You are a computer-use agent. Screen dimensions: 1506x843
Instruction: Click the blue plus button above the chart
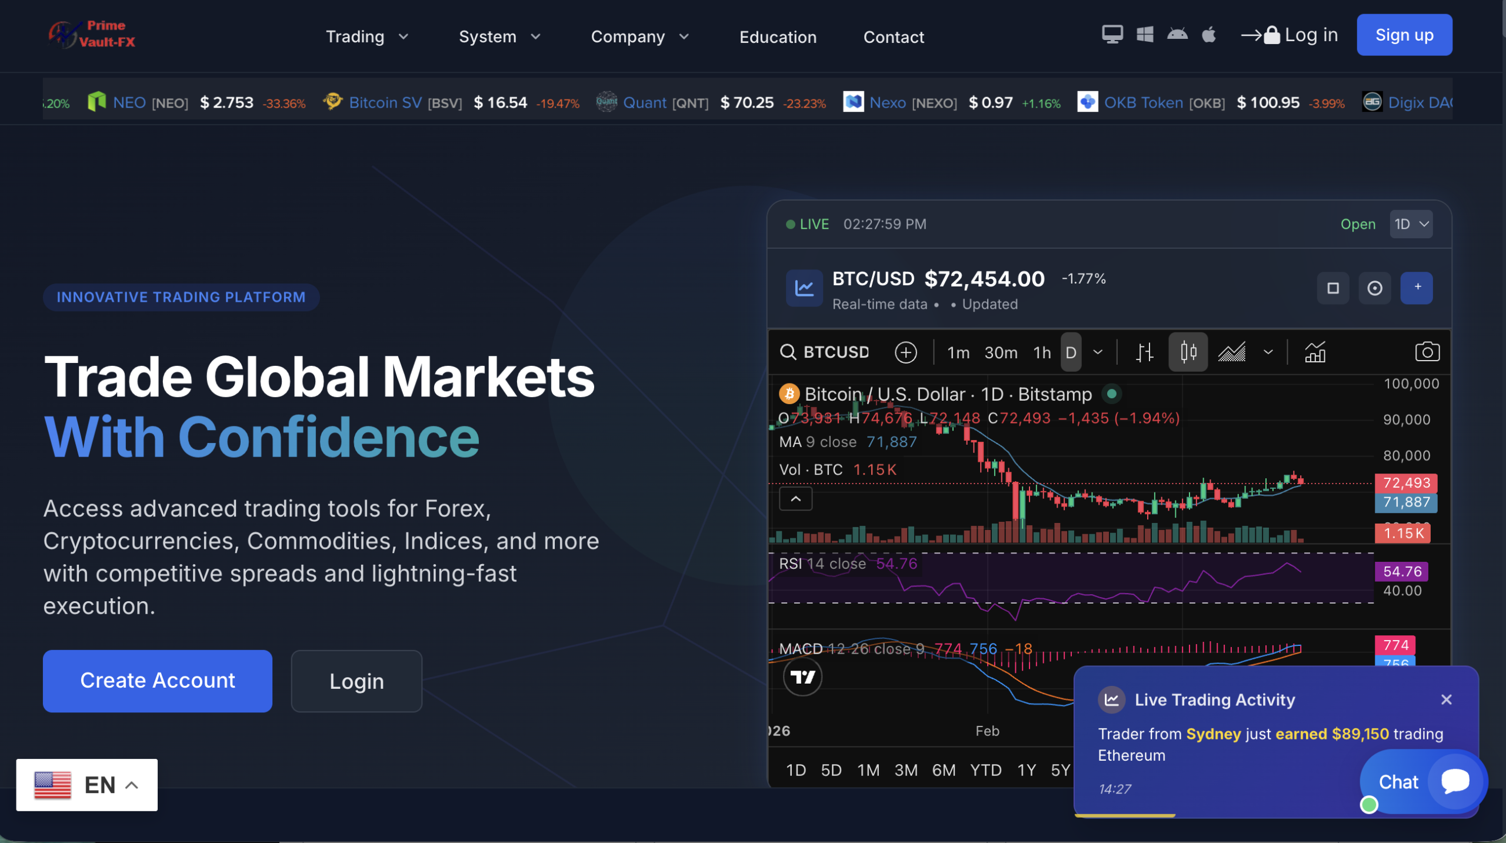1417,288
